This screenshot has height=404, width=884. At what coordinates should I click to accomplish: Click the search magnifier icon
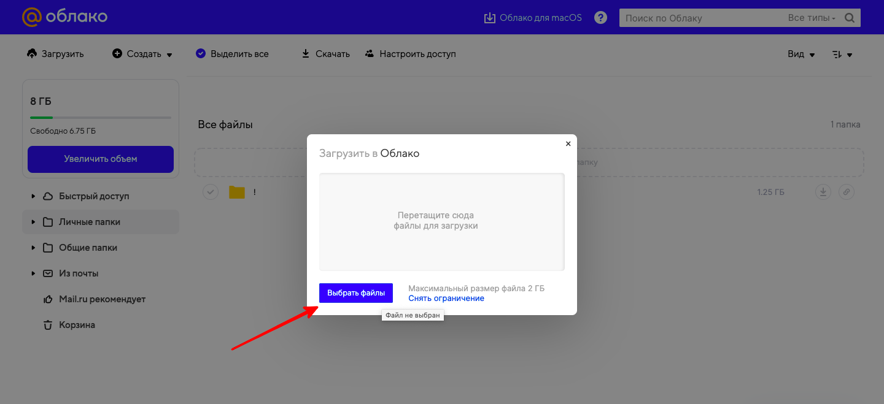tap(850, 18)
